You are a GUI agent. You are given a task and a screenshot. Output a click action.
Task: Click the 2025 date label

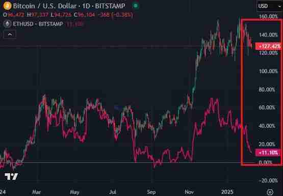pyautogui.click(x=227, y=192)
